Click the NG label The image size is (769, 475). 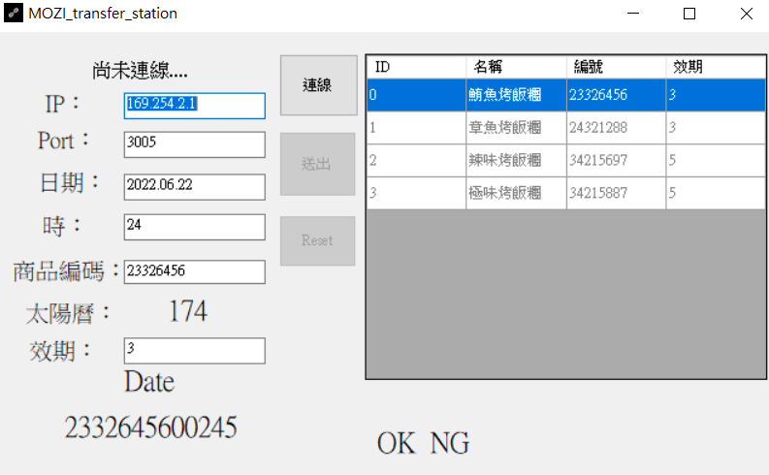coord(450,443)
